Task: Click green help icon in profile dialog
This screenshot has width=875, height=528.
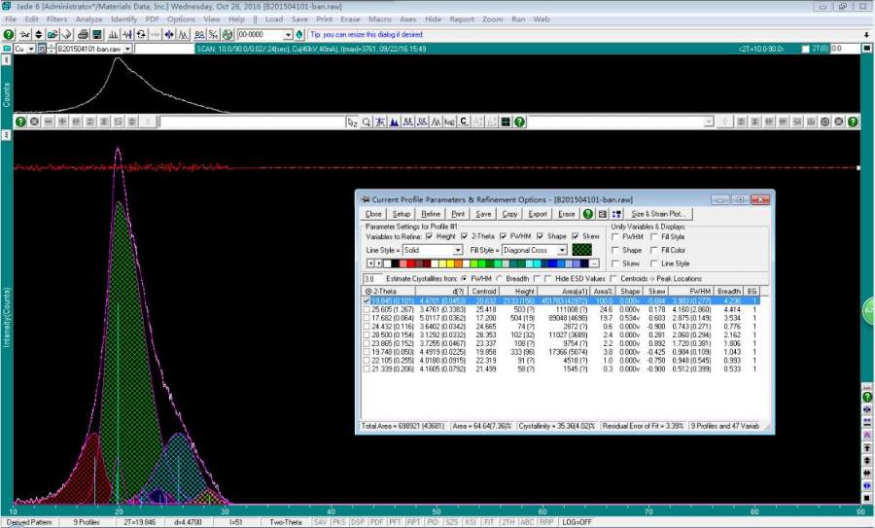Action: [588, 214]
